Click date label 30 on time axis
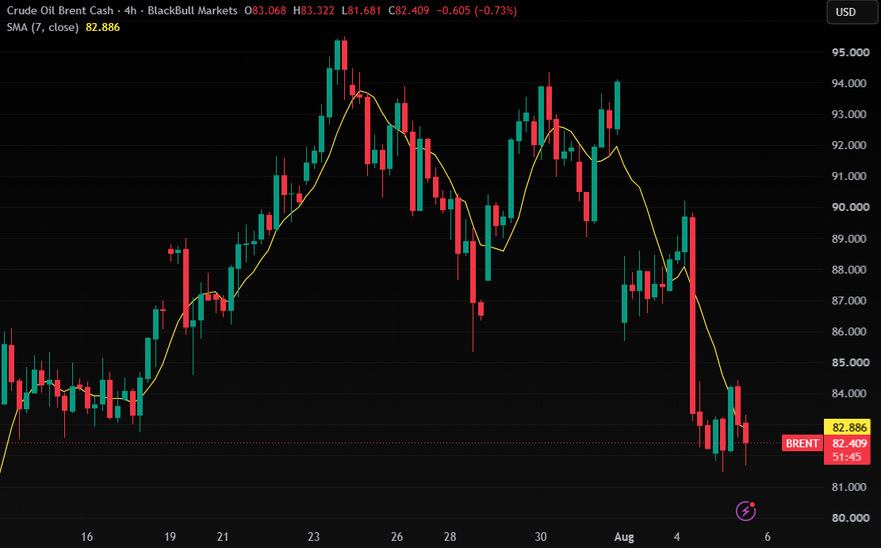 point(541,537)
